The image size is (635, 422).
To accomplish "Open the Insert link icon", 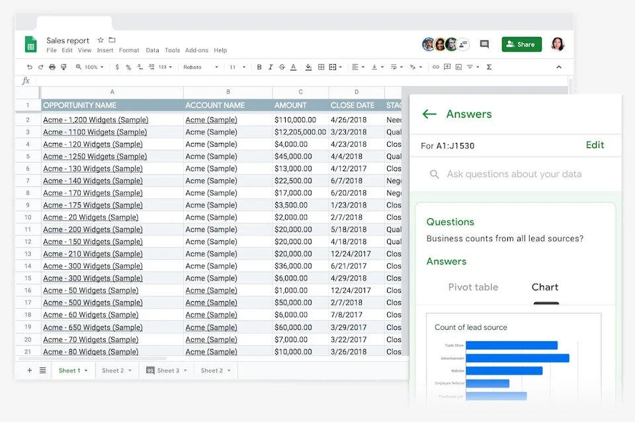I will (x=435, y=67).
